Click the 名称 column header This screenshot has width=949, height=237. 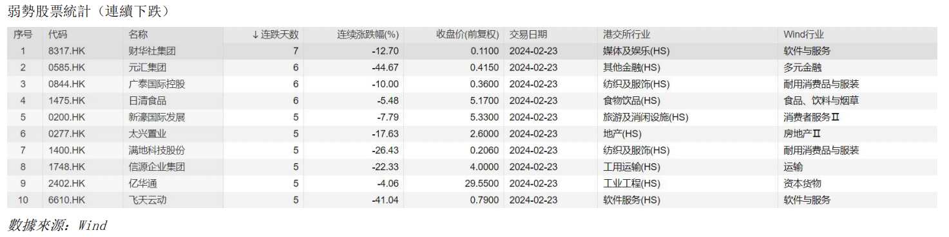138,35
